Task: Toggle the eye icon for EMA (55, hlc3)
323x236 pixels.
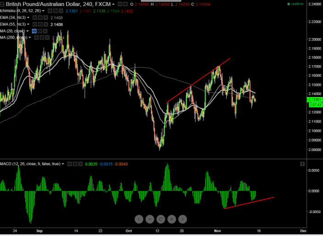Action: pyautogui.click(x=35, y=24)
